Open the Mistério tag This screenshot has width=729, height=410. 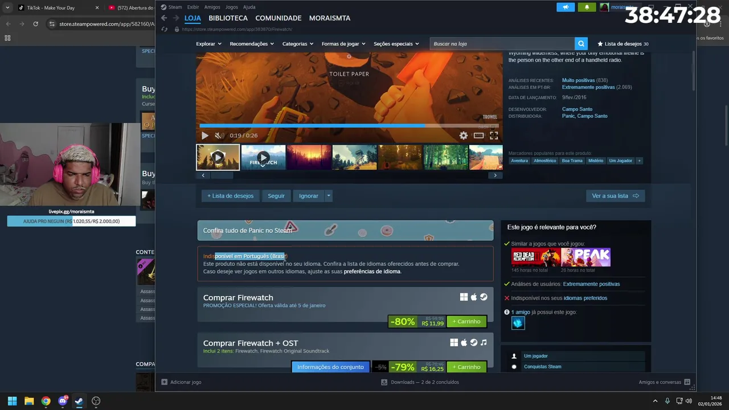(x=596, y=161)
